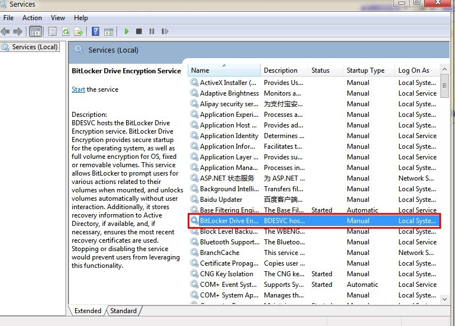Click the gear icon of Adaptive Brightness
The width and height of the screenshot is (455, 326).
(194, 93)
